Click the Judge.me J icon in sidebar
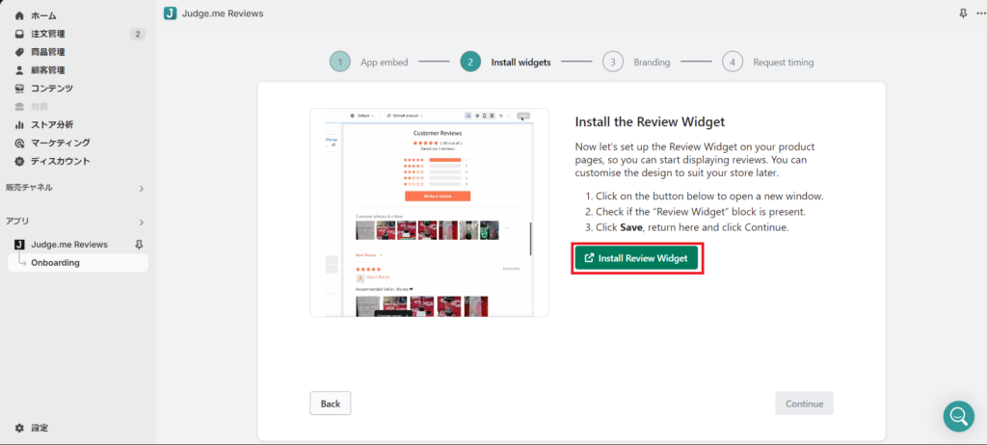The image size is (987, 445). pyautogui.click(x=19, y=245)
